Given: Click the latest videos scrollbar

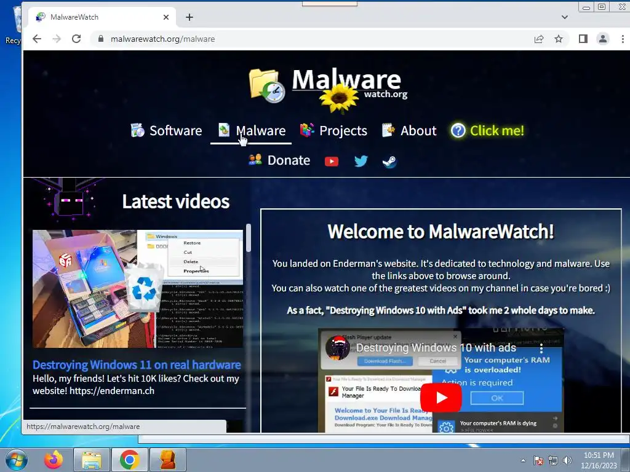Looking at the screenshot, I should [249, 238].
